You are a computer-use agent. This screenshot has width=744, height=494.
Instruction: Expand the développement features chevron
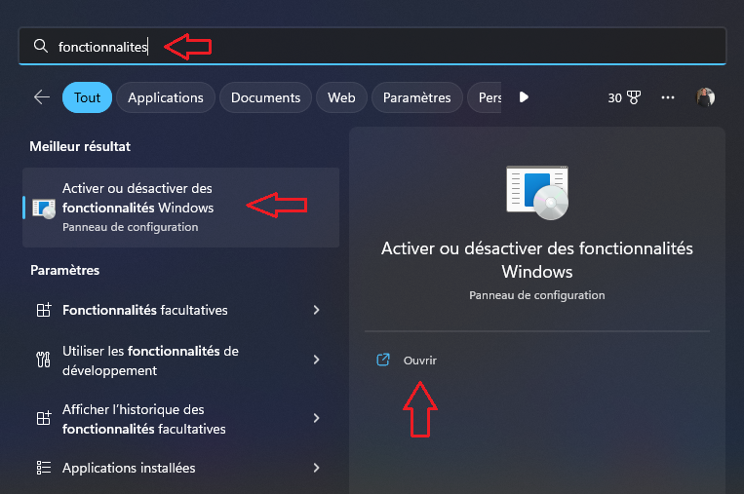tap(317, 360)
